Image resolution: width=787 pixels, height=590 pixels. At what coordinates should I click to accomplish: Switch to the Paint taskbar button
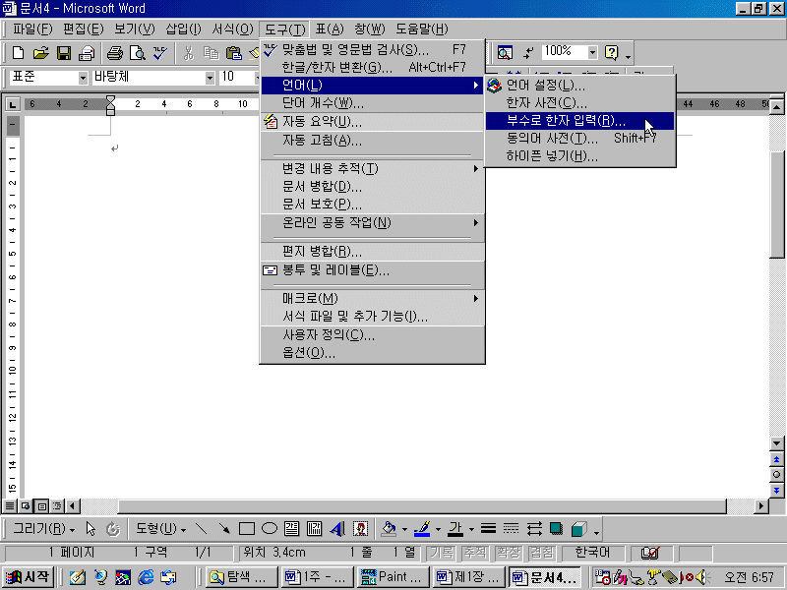393,577
